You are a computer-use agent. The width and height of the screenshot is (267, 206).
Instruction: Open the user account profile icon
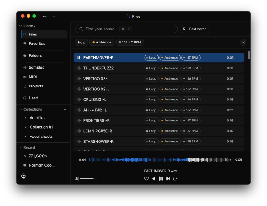(23, 176)
